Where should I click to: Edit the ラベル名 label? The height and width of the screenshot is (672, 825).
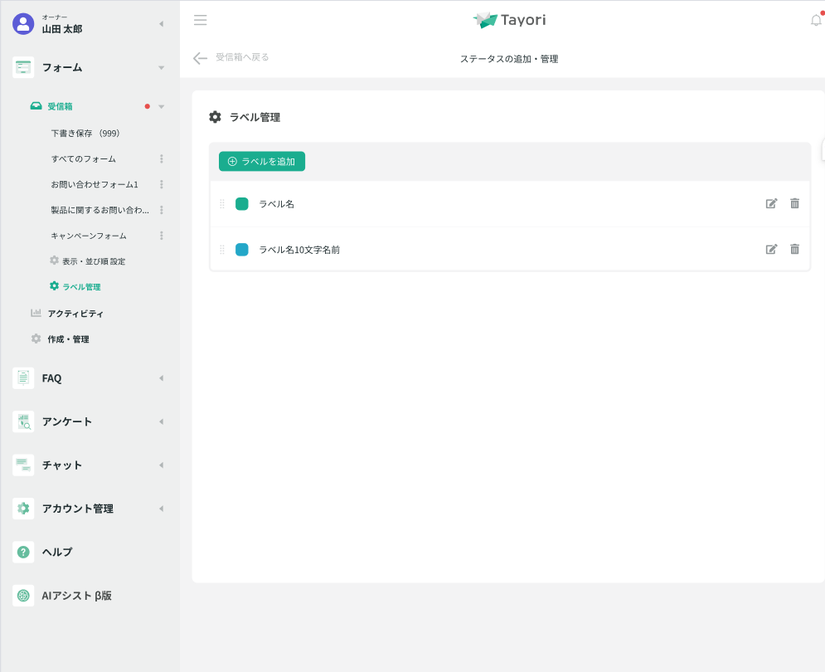click(771, 204)
